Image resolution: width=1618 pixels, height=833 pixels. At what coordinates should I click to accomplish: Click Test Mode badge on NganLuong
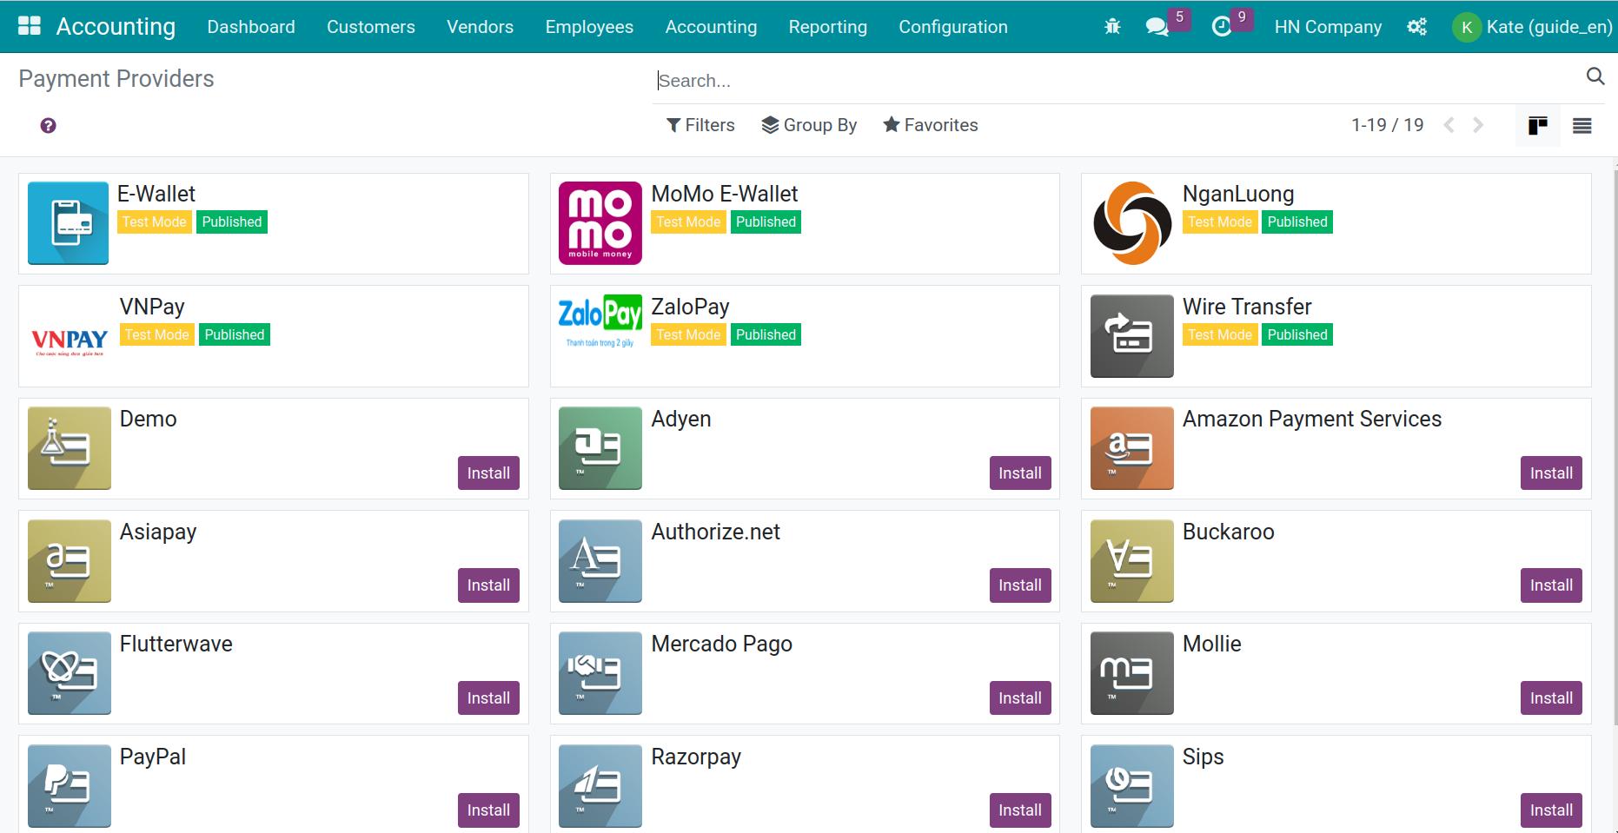click(x=1220, y=222)
